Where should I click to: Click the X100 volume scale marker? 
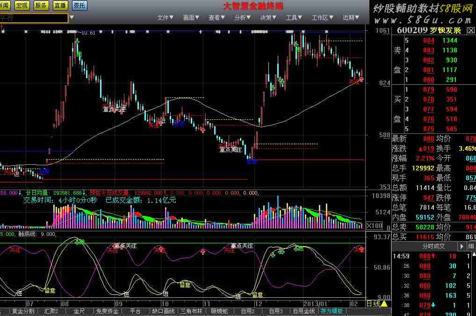375,226
